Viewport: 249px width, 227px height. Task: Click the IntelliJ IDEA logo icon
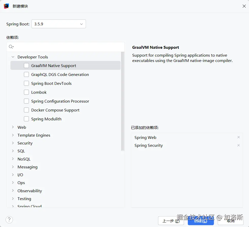6,6
